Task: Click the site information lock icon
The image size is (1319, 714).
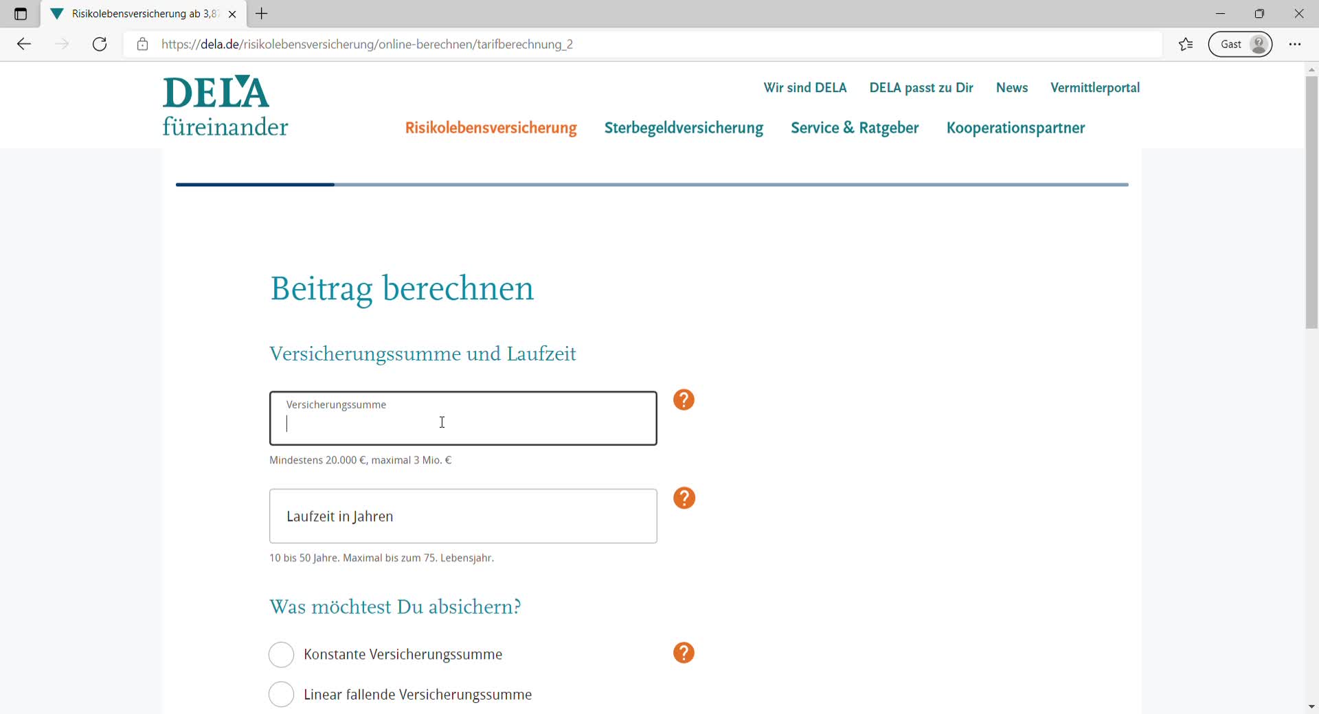Action: click(142, 45)
